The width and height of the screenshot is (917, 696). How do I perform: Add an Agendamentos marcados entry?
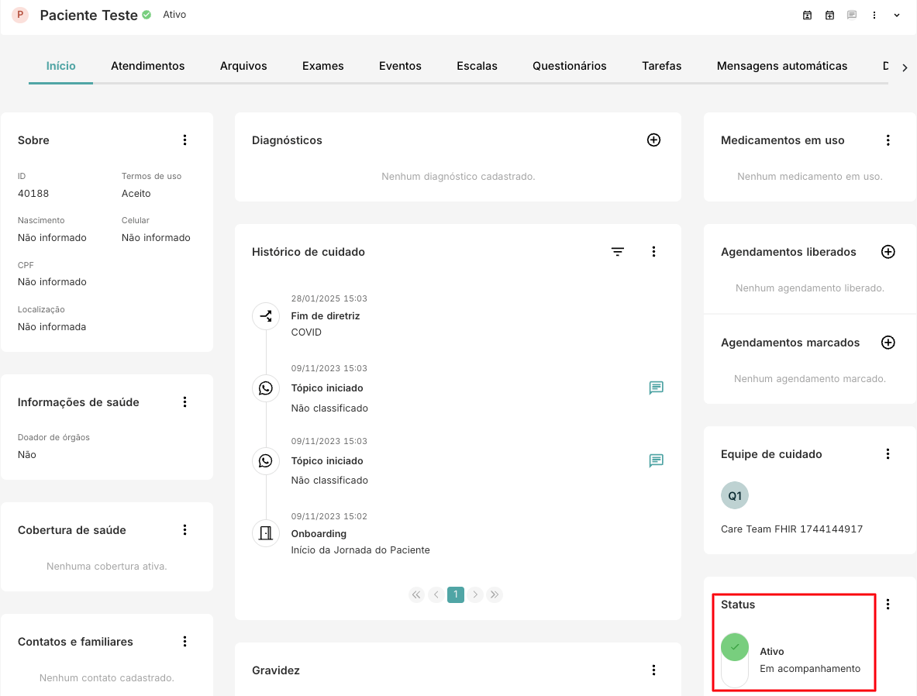888,343
